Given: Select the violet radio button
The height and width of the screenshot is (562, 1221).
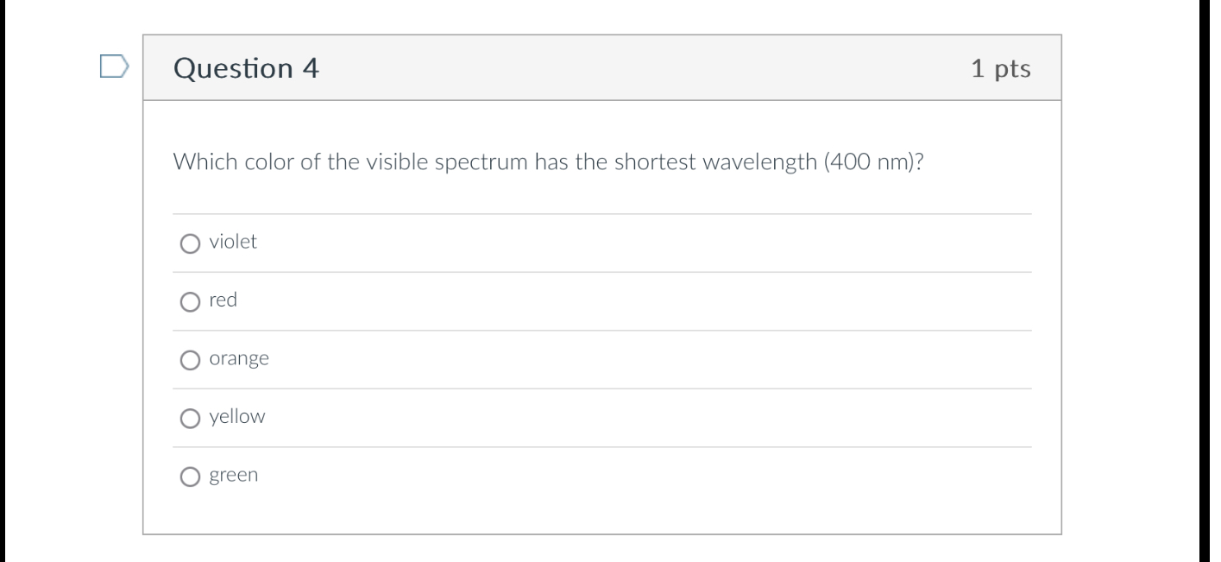Looking at the screenshot, I should [x=189, y=244].
